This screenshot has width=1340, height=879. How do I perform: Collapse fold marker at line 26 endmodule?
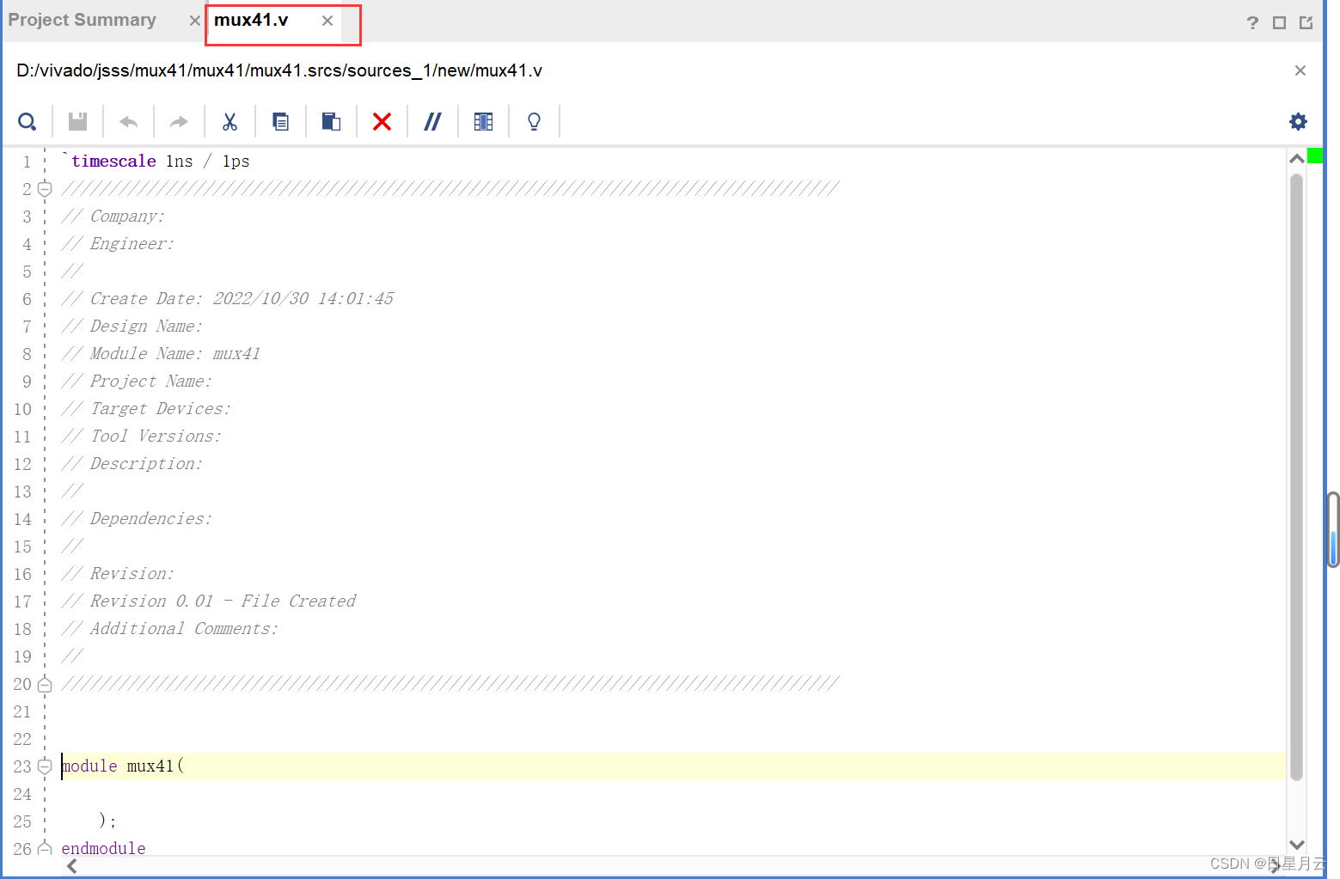45,849
